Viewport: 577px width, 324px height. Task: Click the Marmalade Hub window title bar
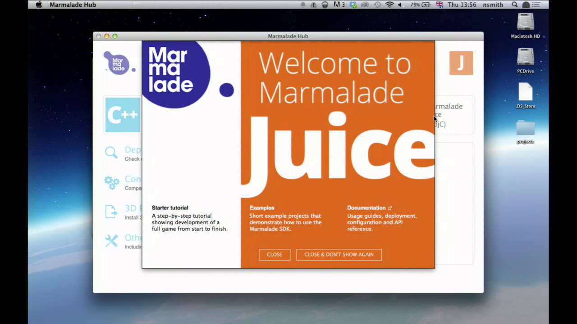(288, 36)
